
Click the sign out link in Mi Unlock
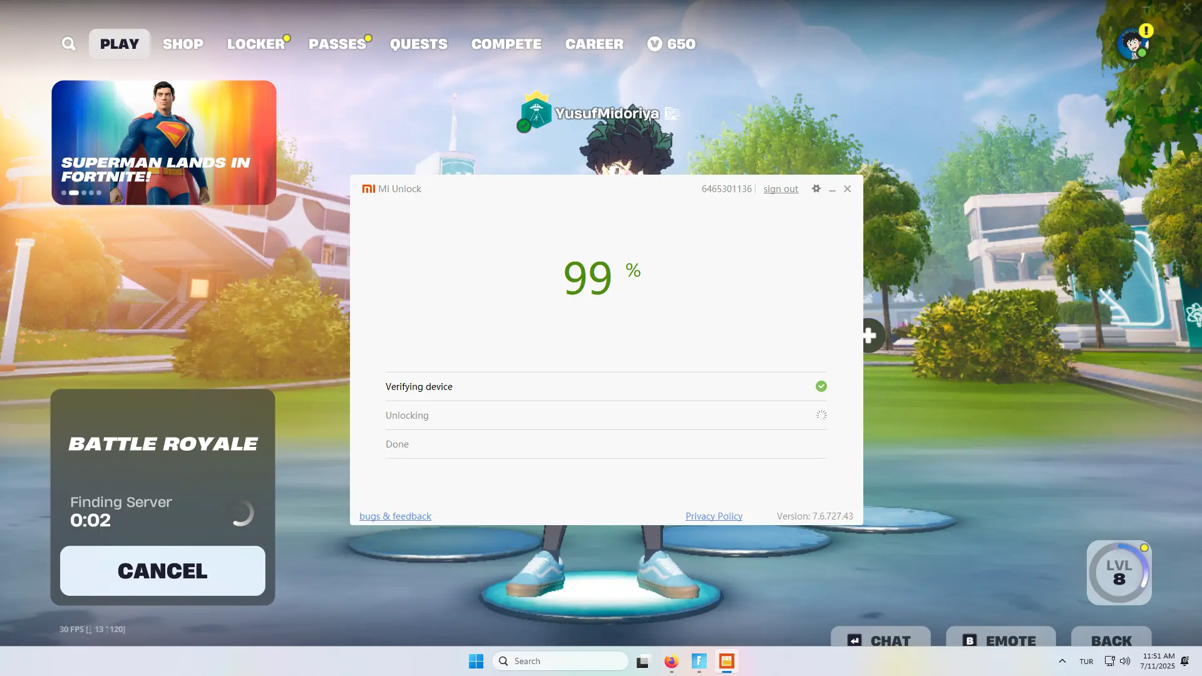(x=781, y=189)
